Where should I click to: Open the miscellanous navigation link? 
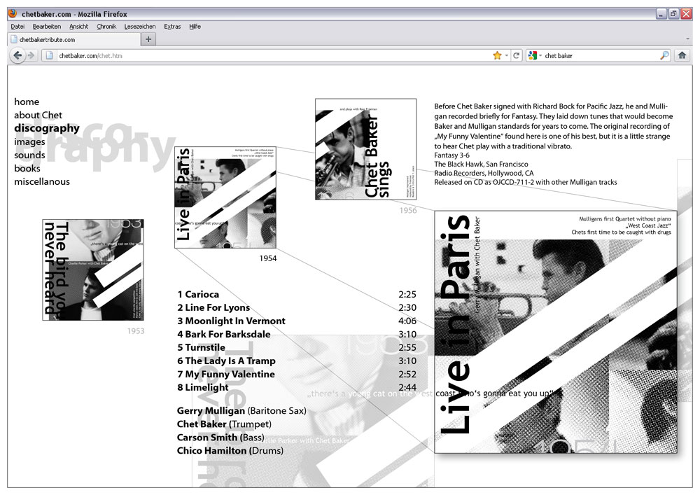tap(42, 181)
